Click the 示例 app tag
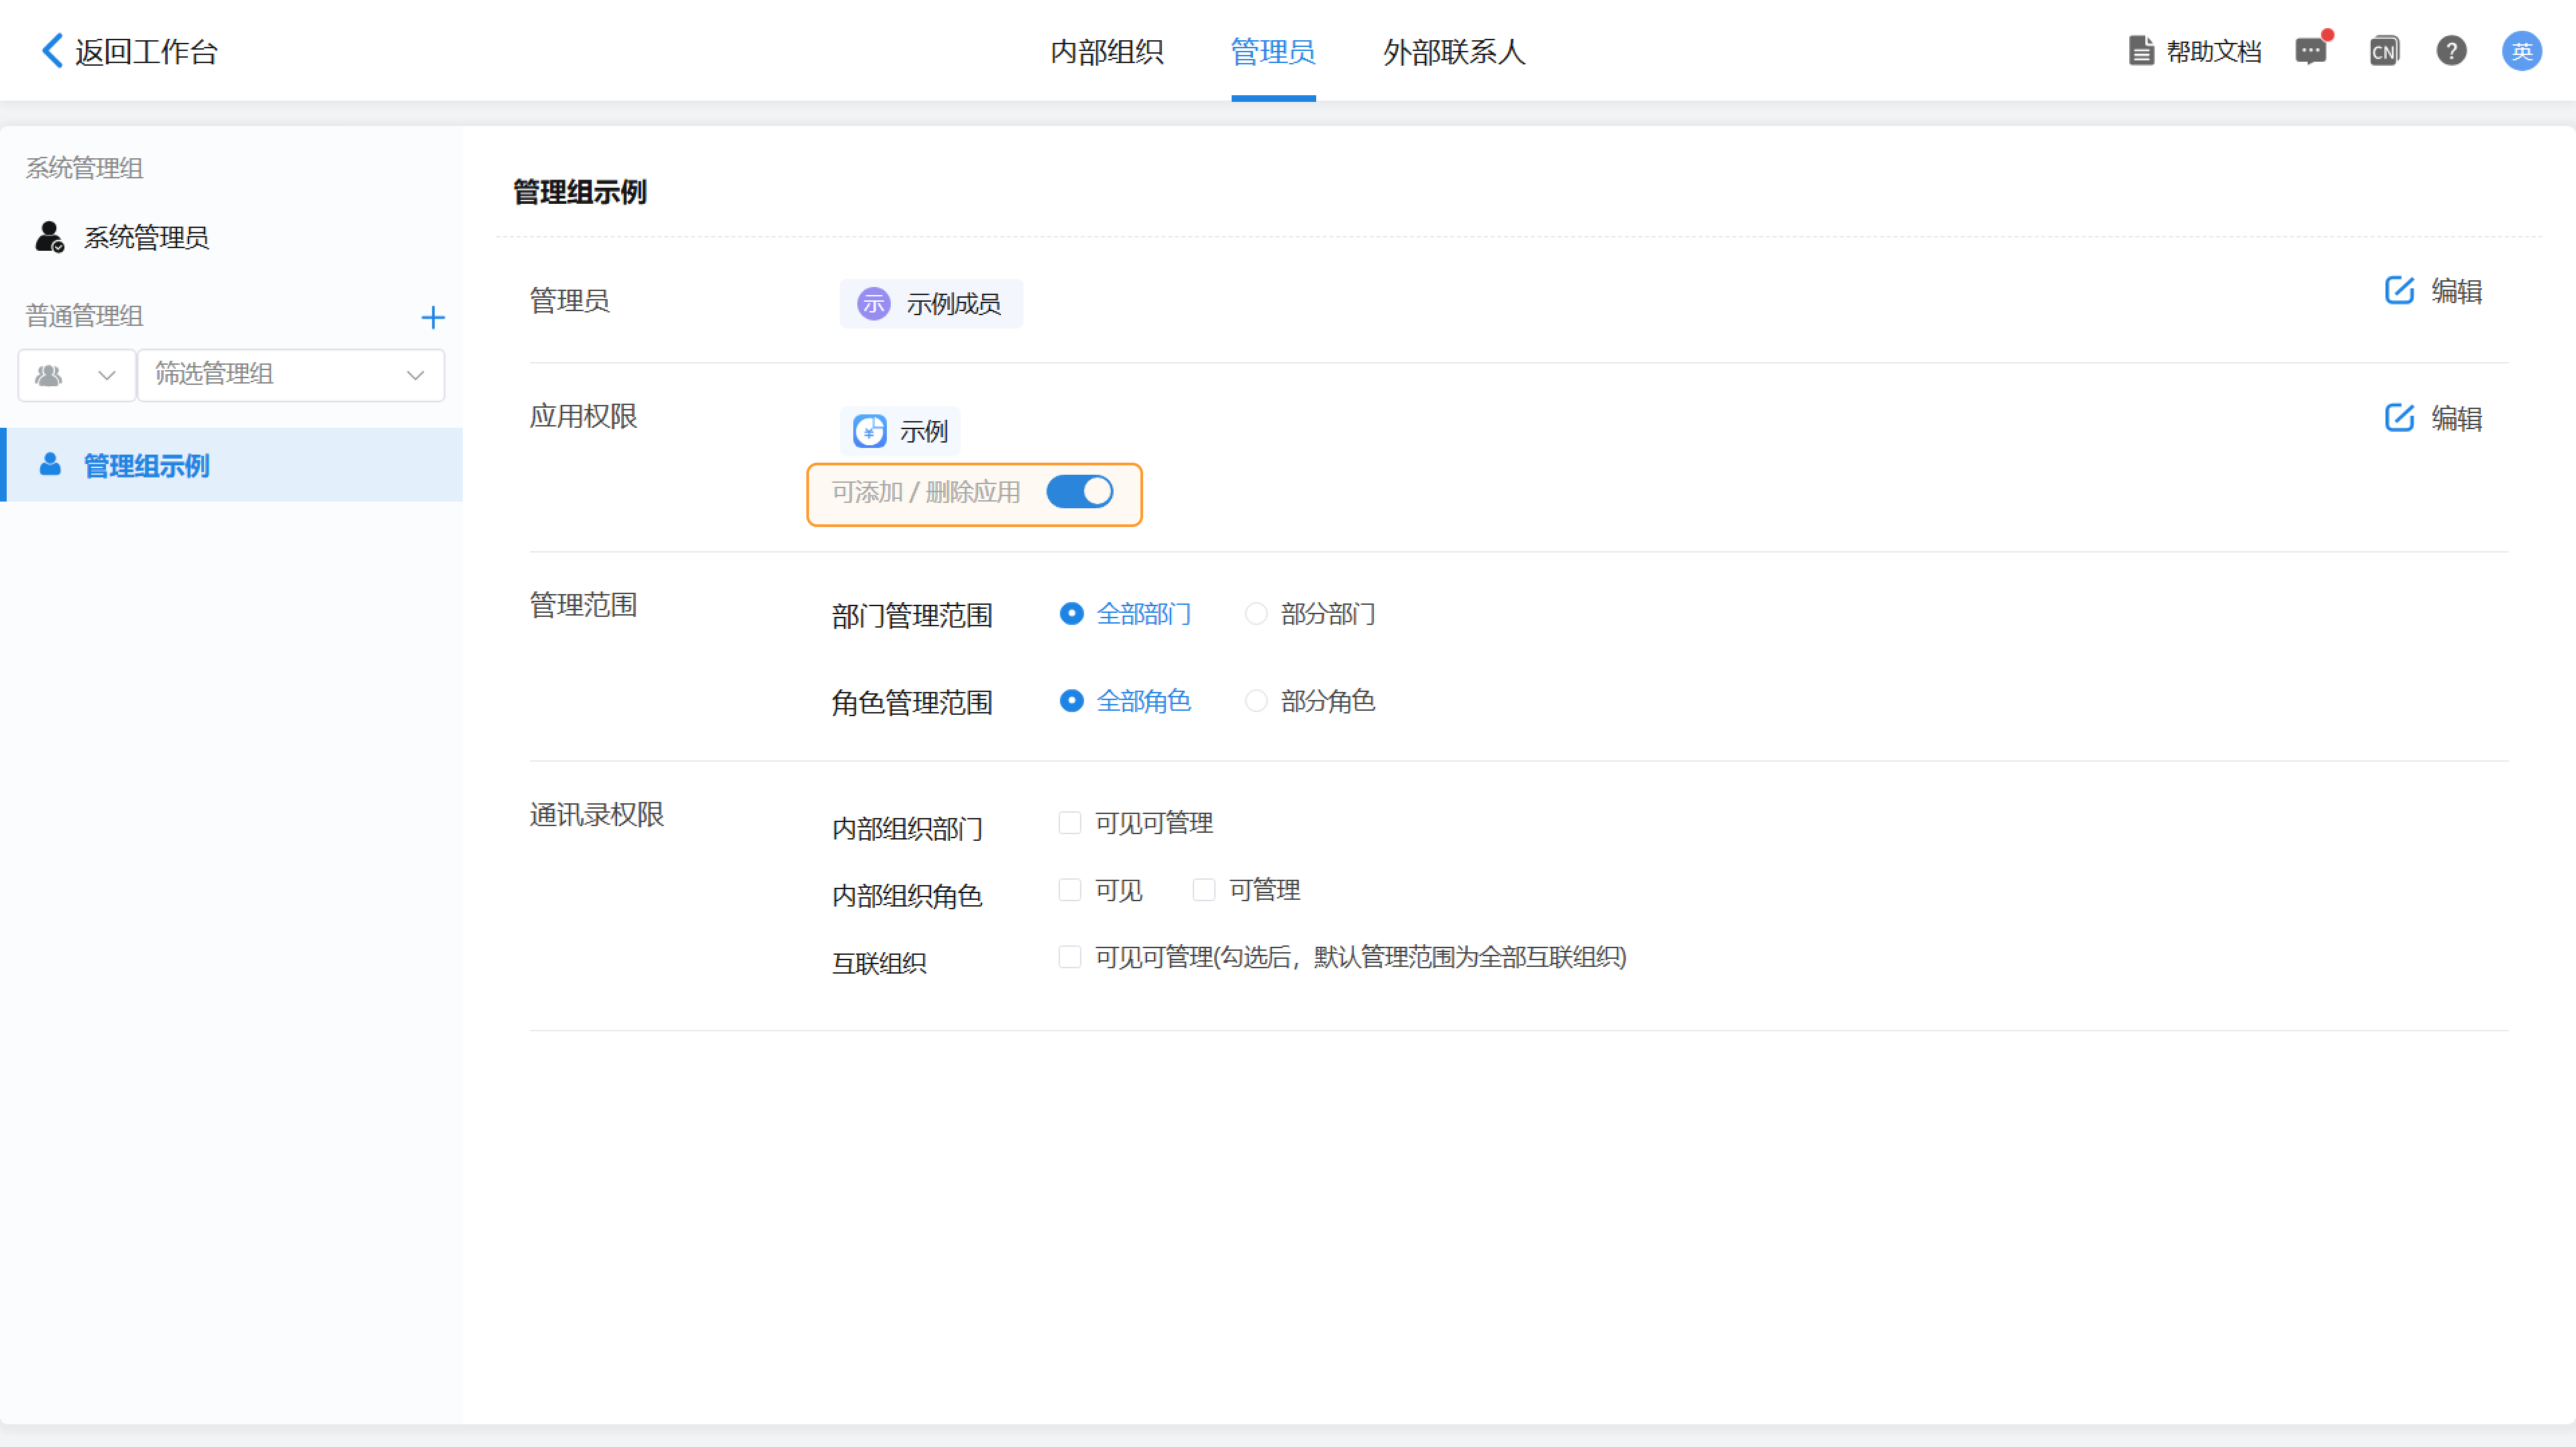Image resolution: width=2576 pixels, height=1447 pixels. tap(900, 430)
